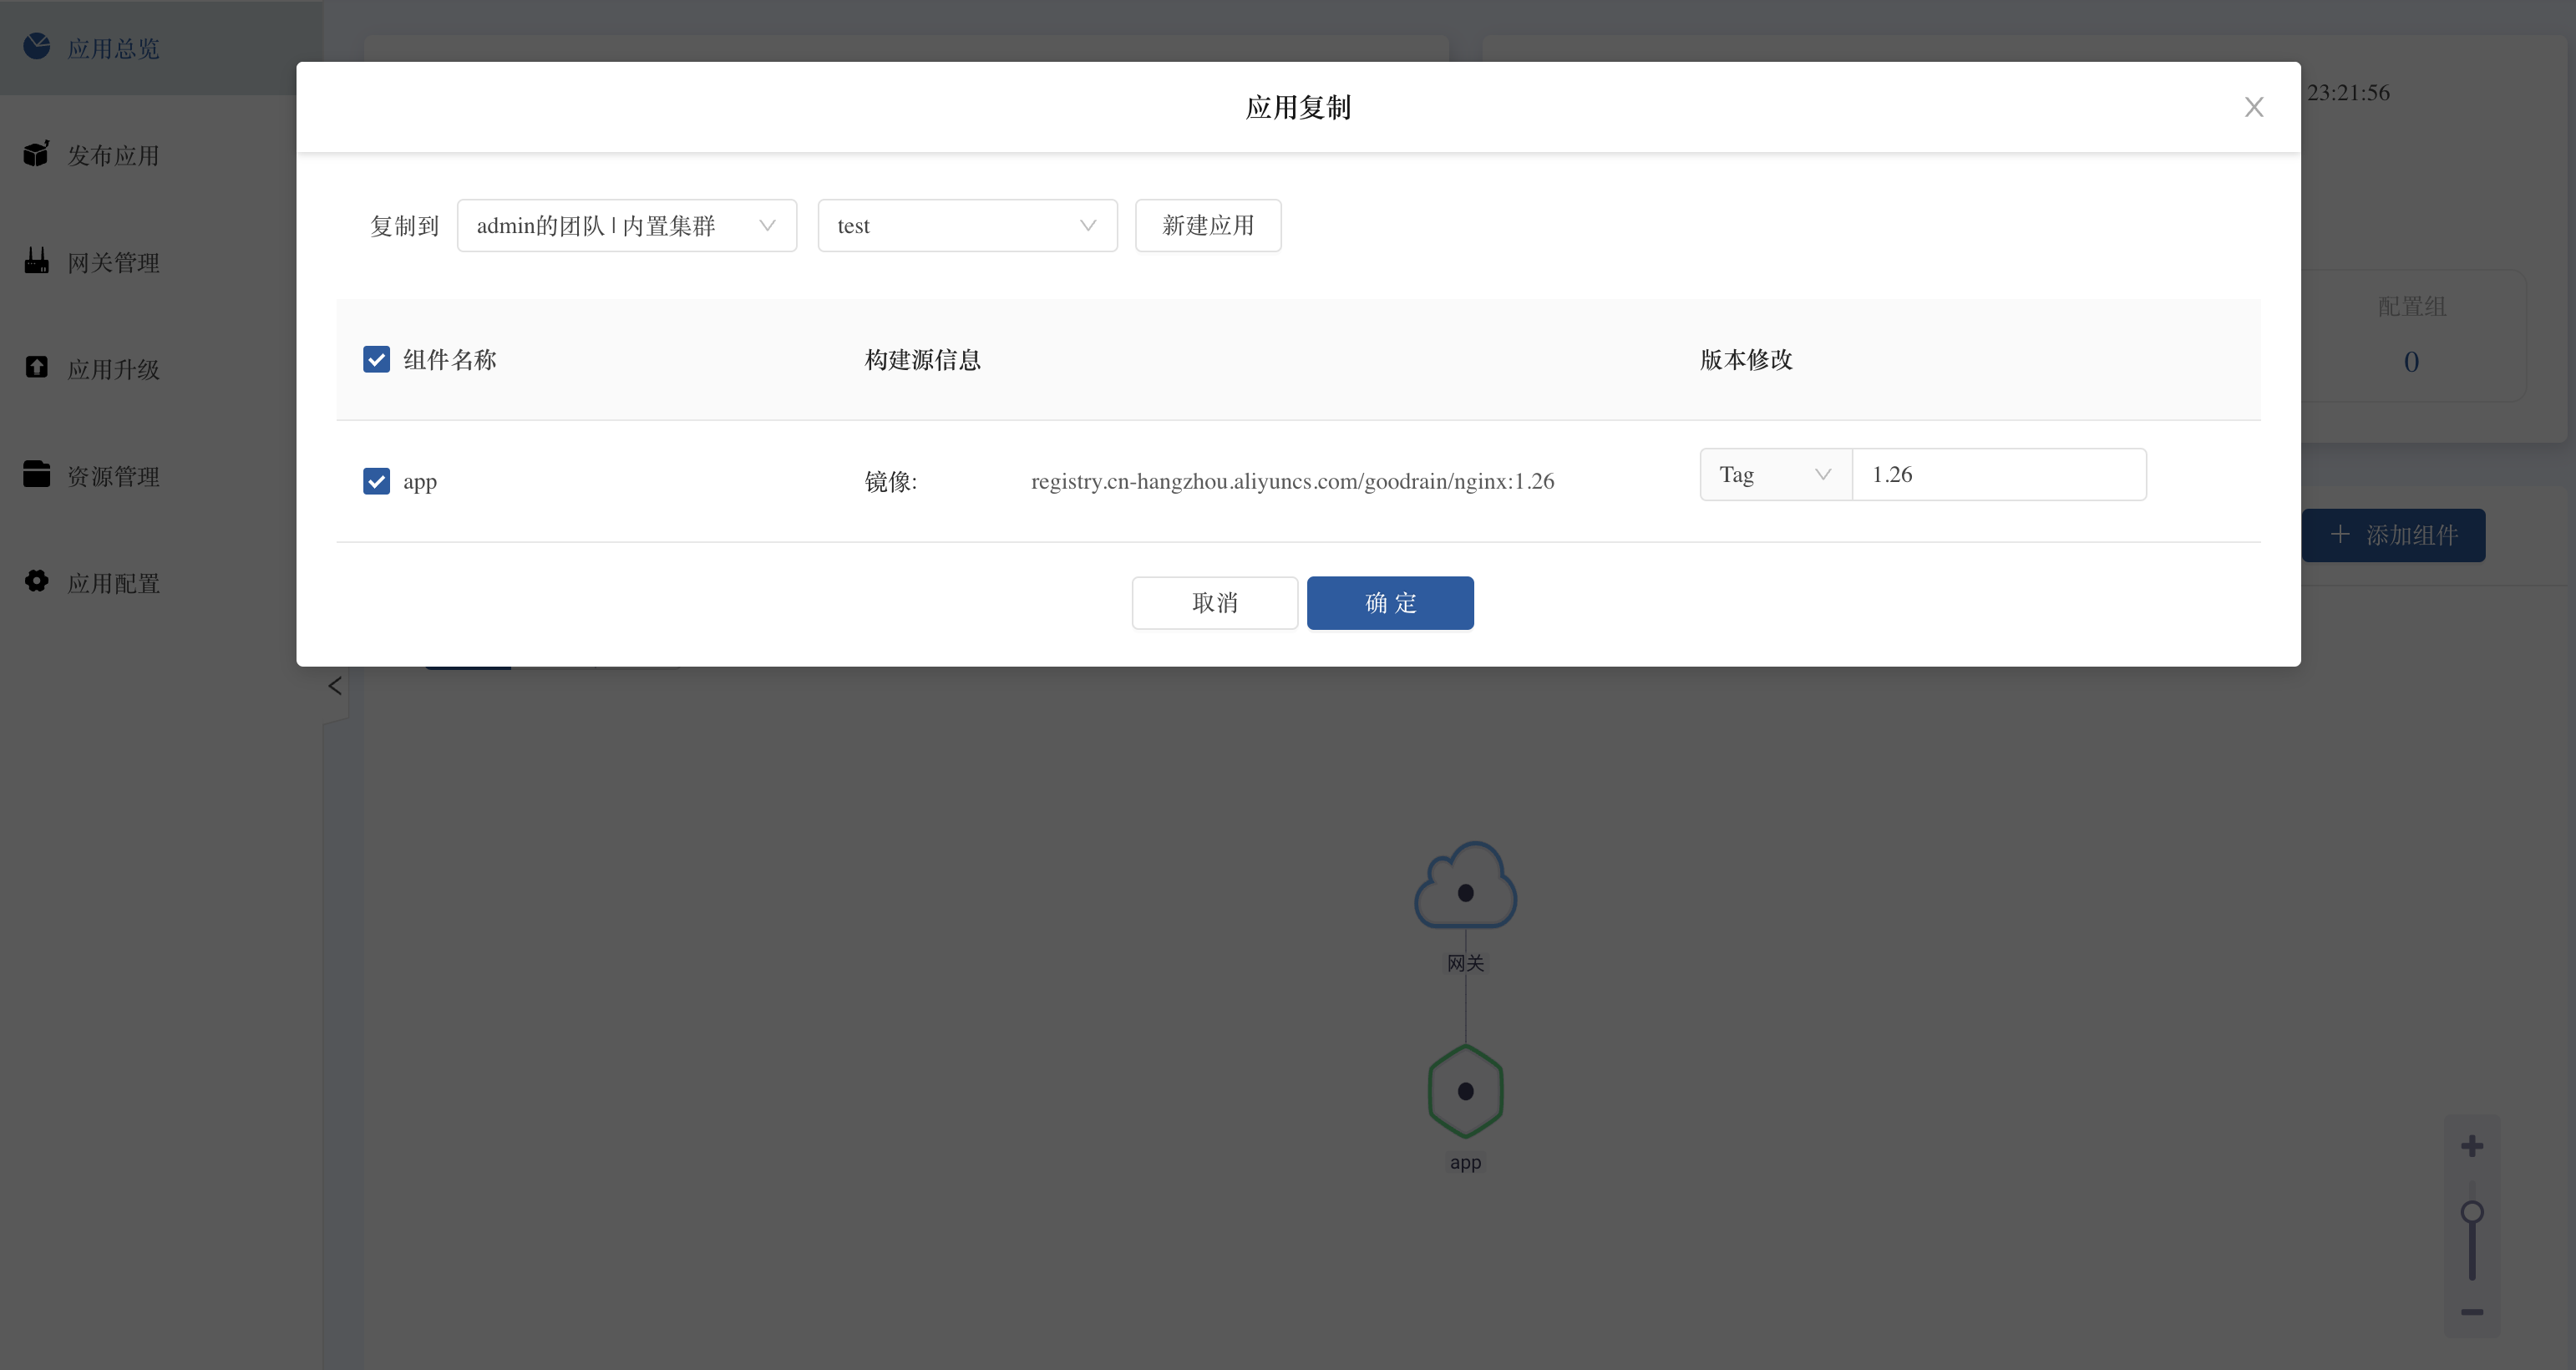Click the 添加组件 button behind the dialog
2576x1370 pixels.
2393,536
